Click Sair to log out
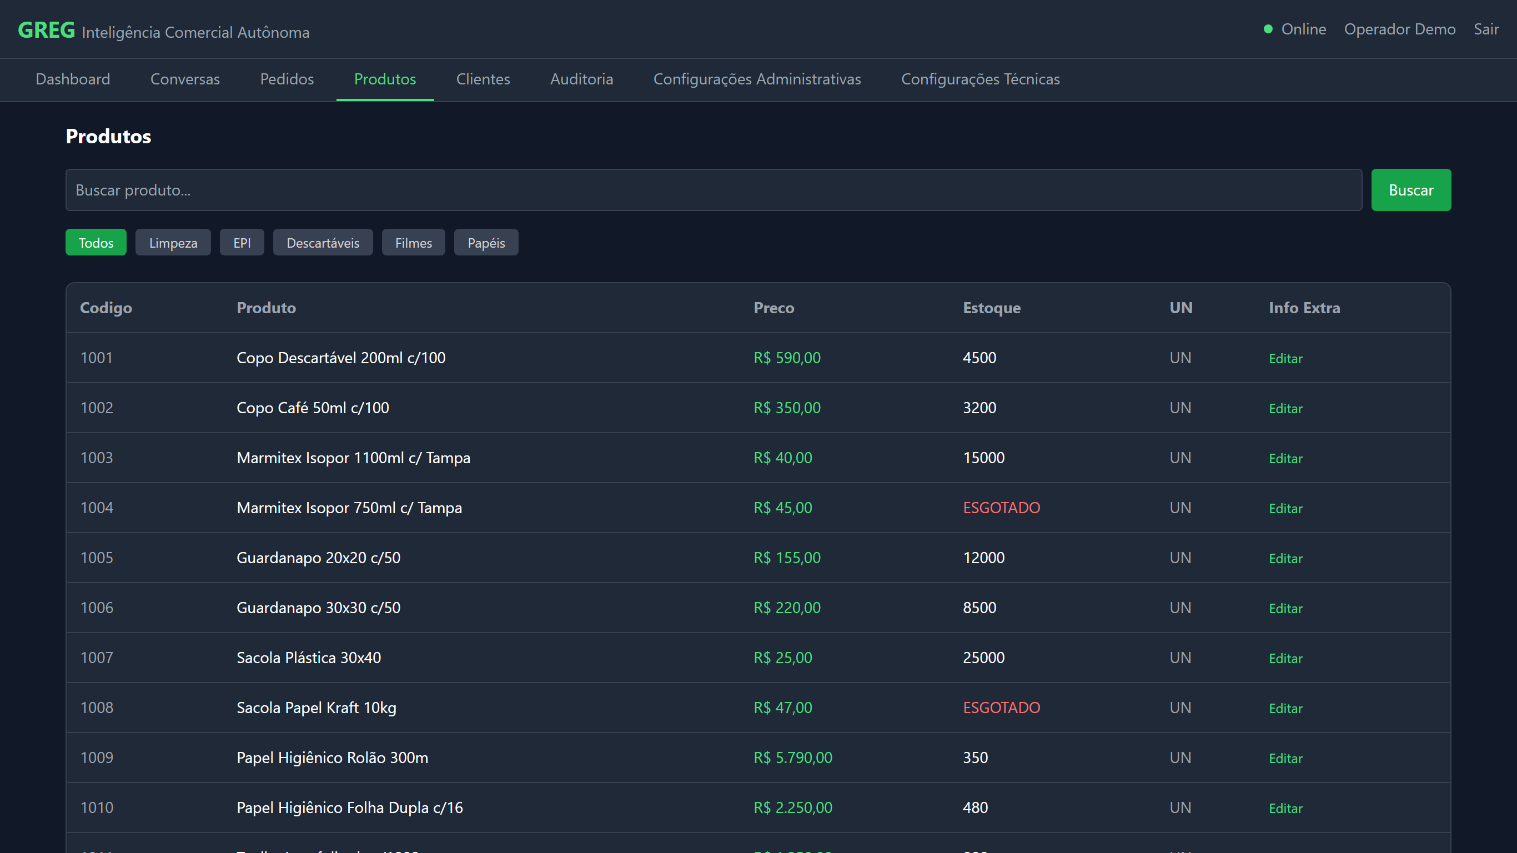The image size is (1517, 853). click(1486, 29)
